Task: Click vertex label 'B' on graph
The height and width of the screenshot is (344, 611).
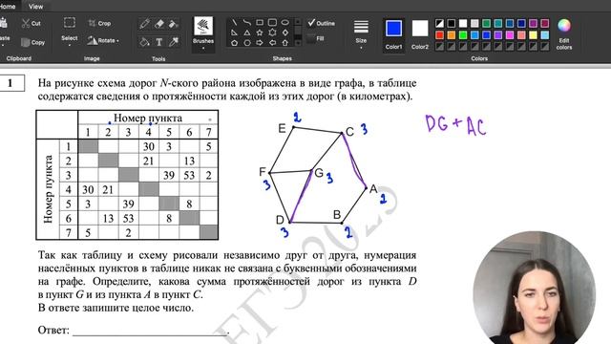Action: point(337,214)
